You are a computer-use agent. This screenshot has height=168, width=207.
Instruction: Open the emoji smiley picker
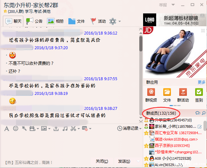point(16,128)
